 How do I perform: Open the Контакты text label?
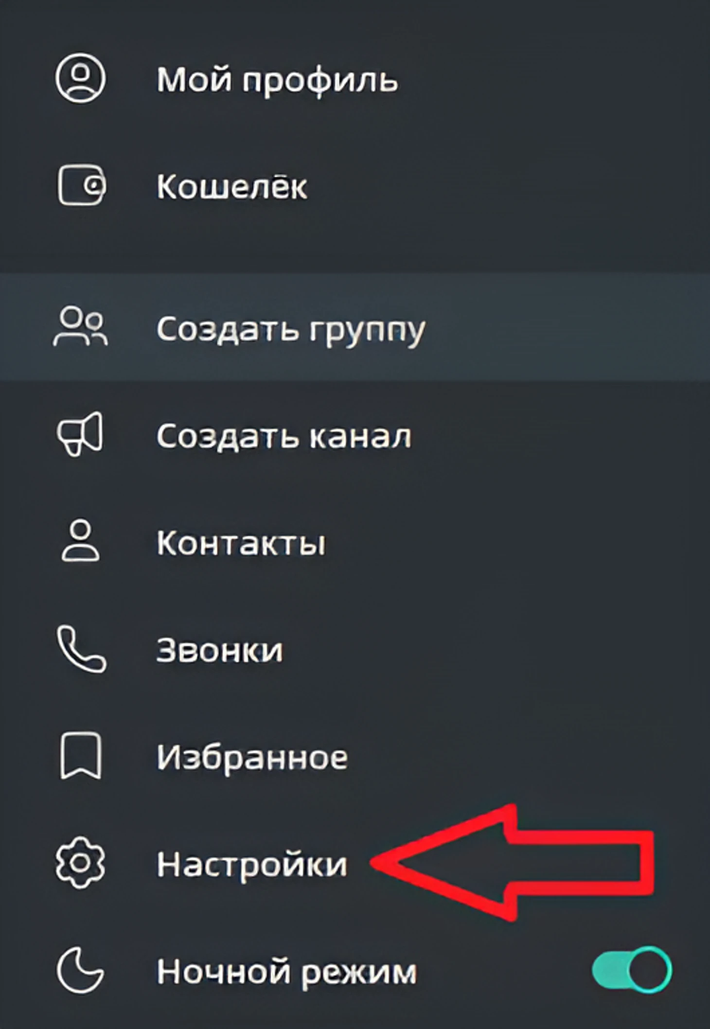click(241, 542)
